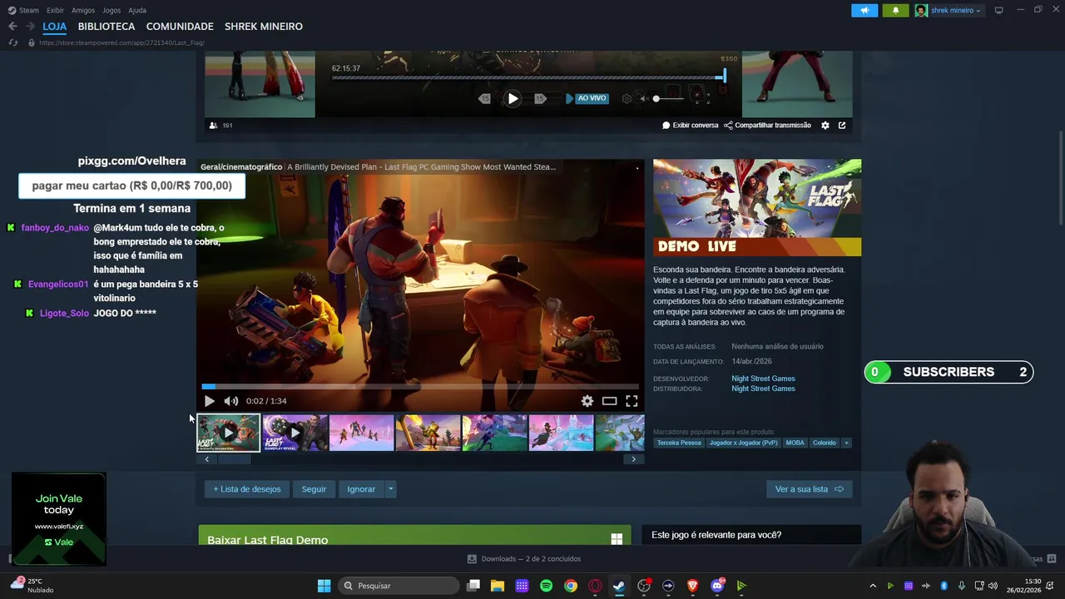Open the Downloads status bar
1065x599 pixels.
pyautogui.click(x=524, y=559)
